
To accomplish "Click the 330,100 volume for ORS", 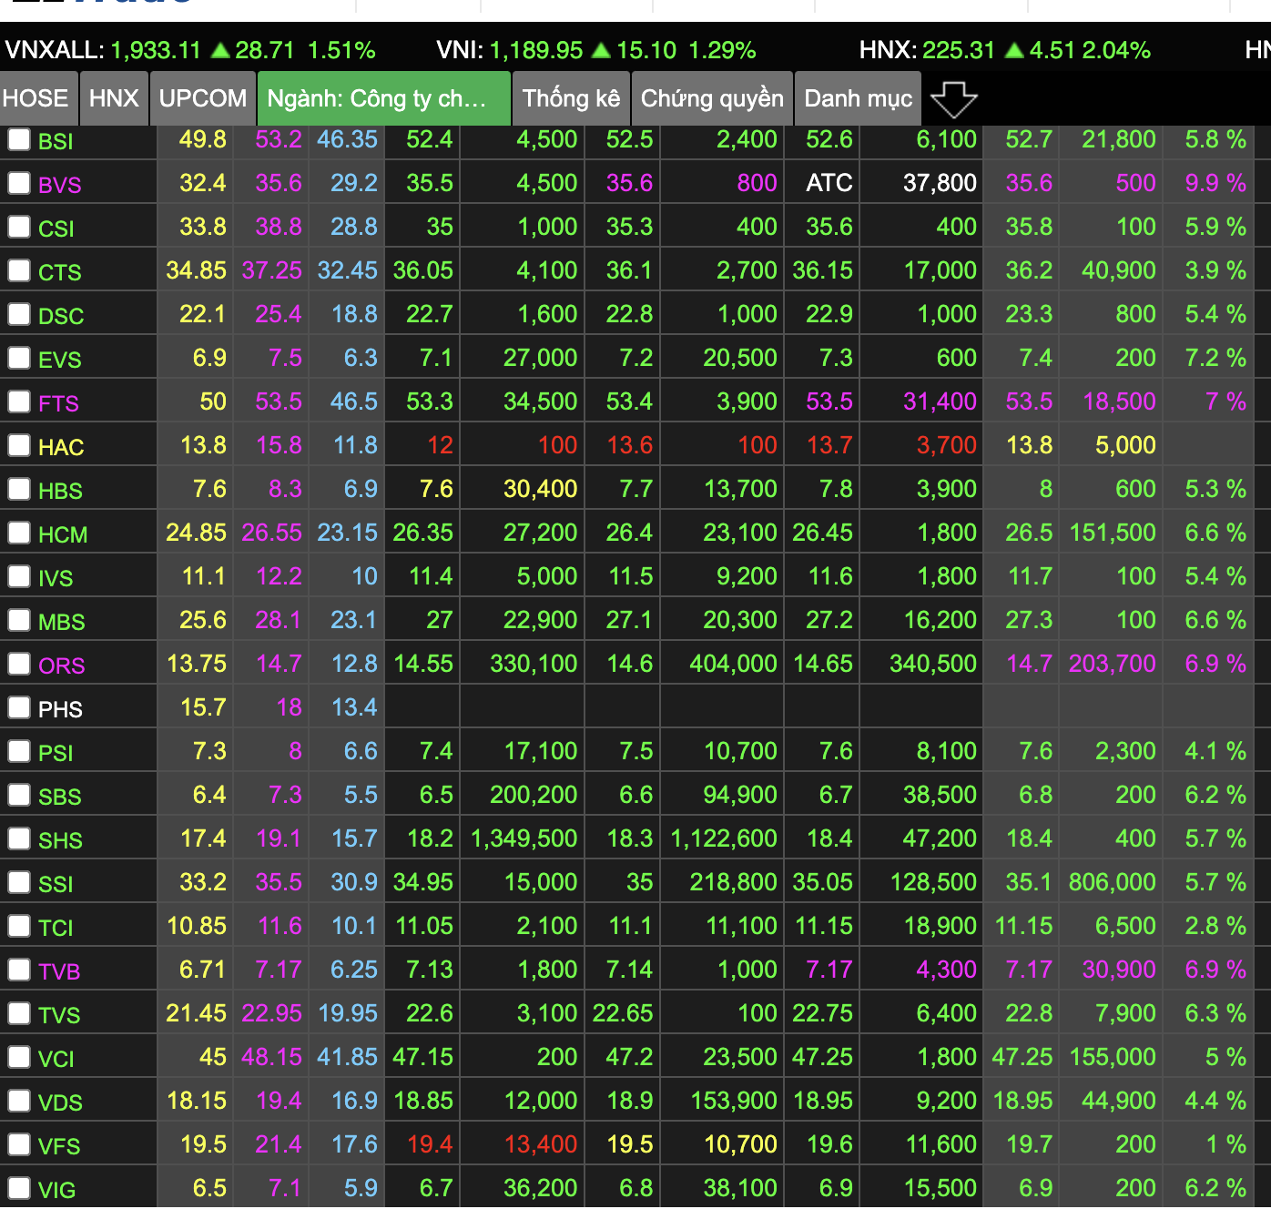I will 534,664.
